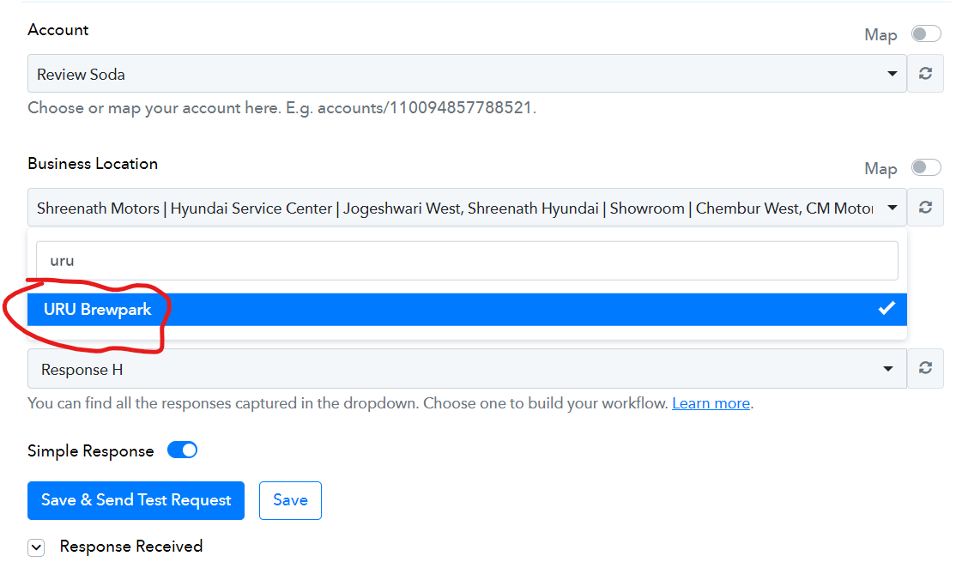
Task: Select URU Brewpark from the list
Action: [467, 309]
